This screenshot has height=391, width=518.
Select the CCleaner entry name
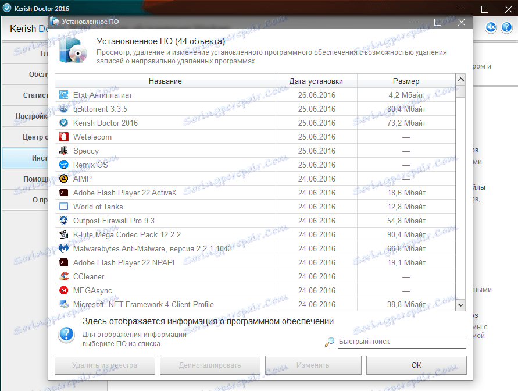point(88,276)
